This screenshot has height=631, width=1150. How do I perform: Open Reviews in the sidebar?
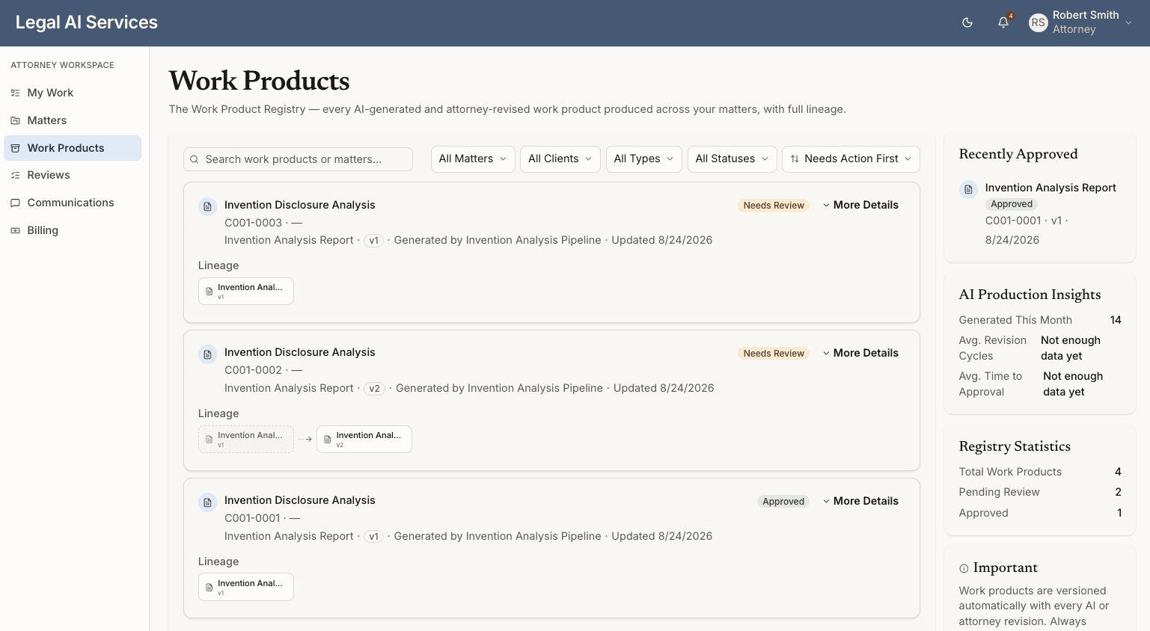click(x=73, y=175)
